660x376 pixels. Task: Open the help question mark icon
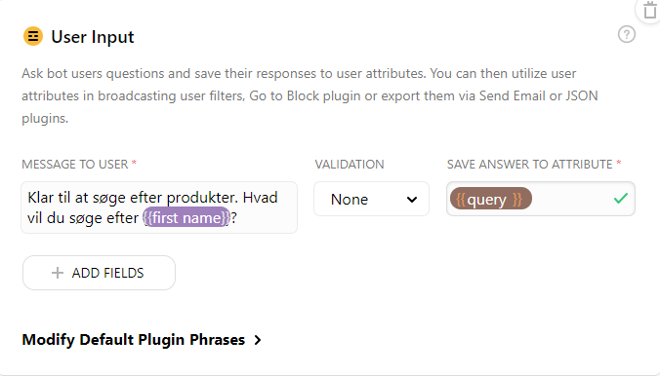click(627, 34)
